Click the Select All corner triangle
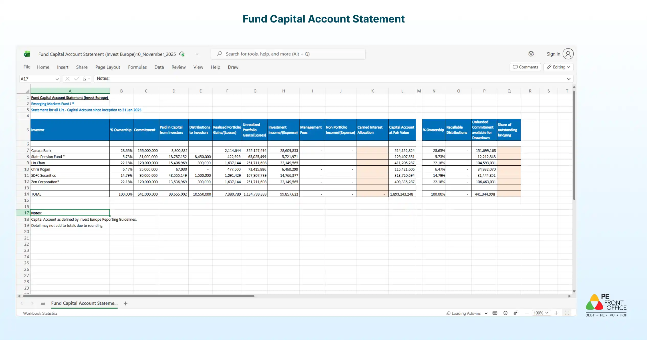This screenshot has height=340, width=647. pyautogui.click(x=27, y=91)
